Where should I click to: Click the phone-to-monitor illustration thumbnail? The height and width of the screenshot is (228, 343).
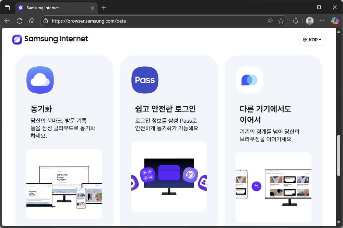click(x=273, y=187)
